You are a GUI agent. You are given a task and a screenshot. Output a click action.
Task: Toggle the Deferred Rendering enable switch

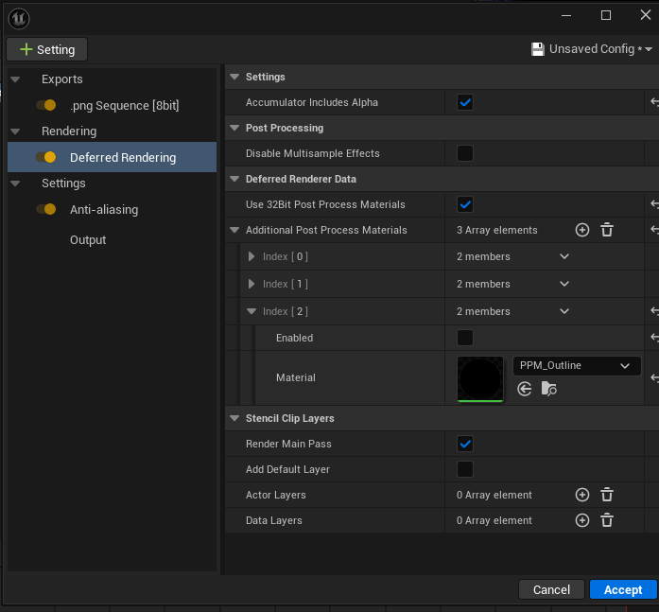46,157
